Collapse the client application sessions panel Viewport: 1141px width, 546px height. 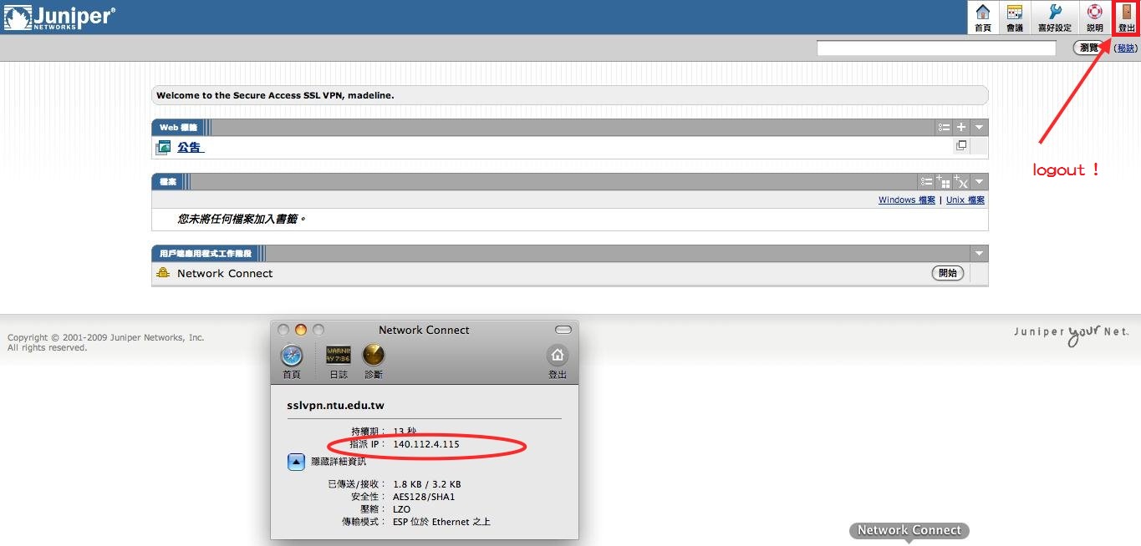pos(980,253)
